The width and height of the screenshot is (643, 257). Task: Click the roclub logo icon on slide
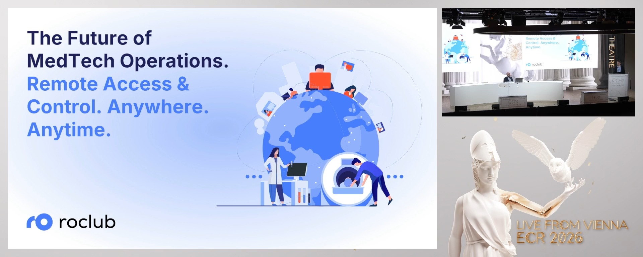click(x=40, y=222)
